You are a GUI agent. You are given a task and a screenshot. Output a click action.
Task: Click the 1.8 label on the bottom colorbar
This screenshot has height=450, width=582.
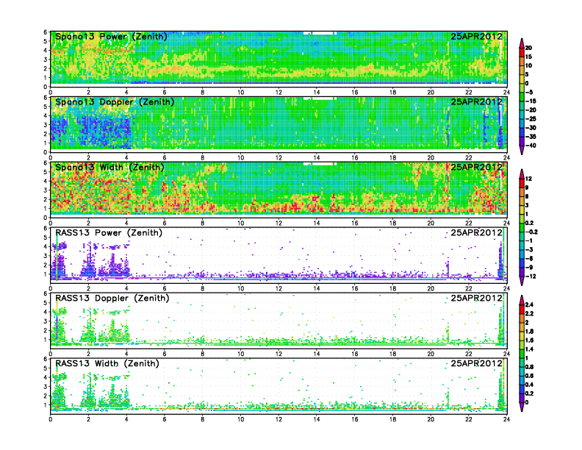coord(530,331)
